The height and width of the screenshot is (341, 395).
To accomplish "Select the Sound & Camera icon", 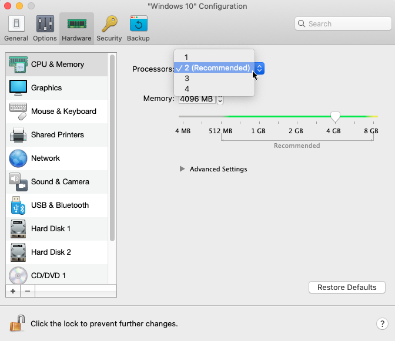I will 18,182.
